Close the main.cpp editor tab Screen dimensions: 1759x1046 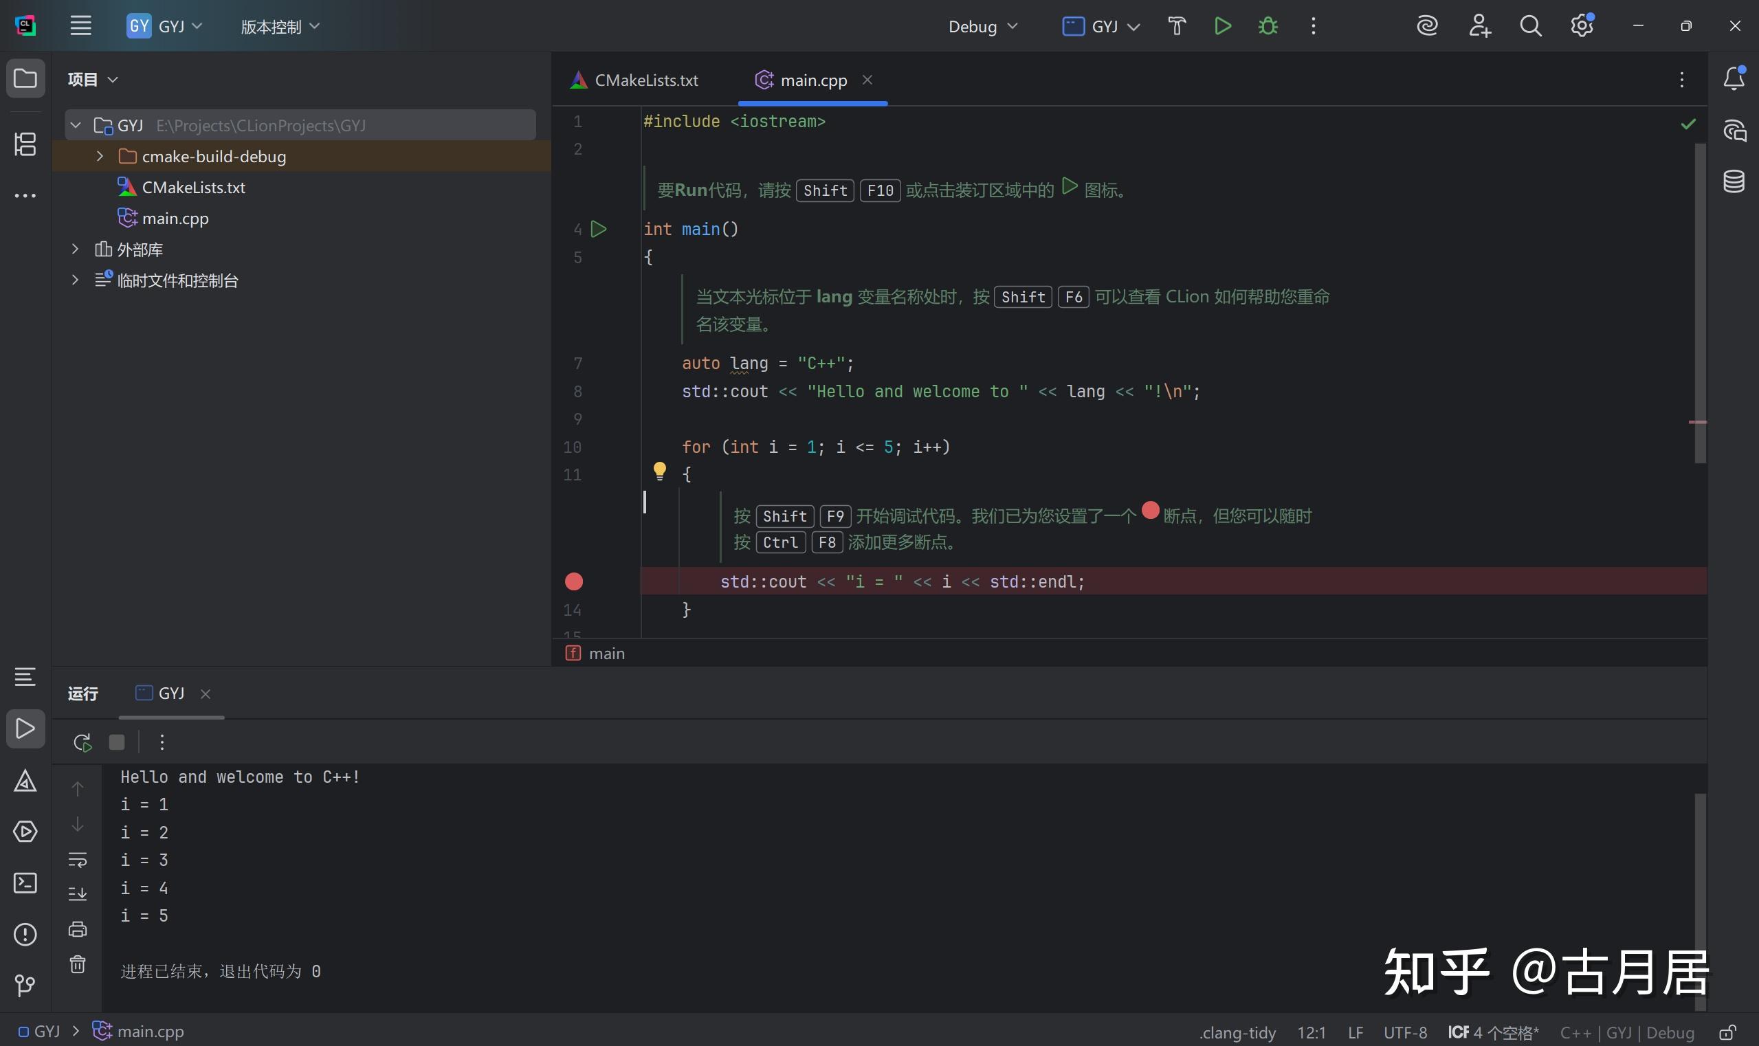(868, 80)
